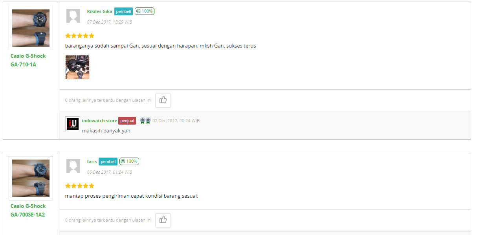Click thumbs-up icon on faris's review

163,220
